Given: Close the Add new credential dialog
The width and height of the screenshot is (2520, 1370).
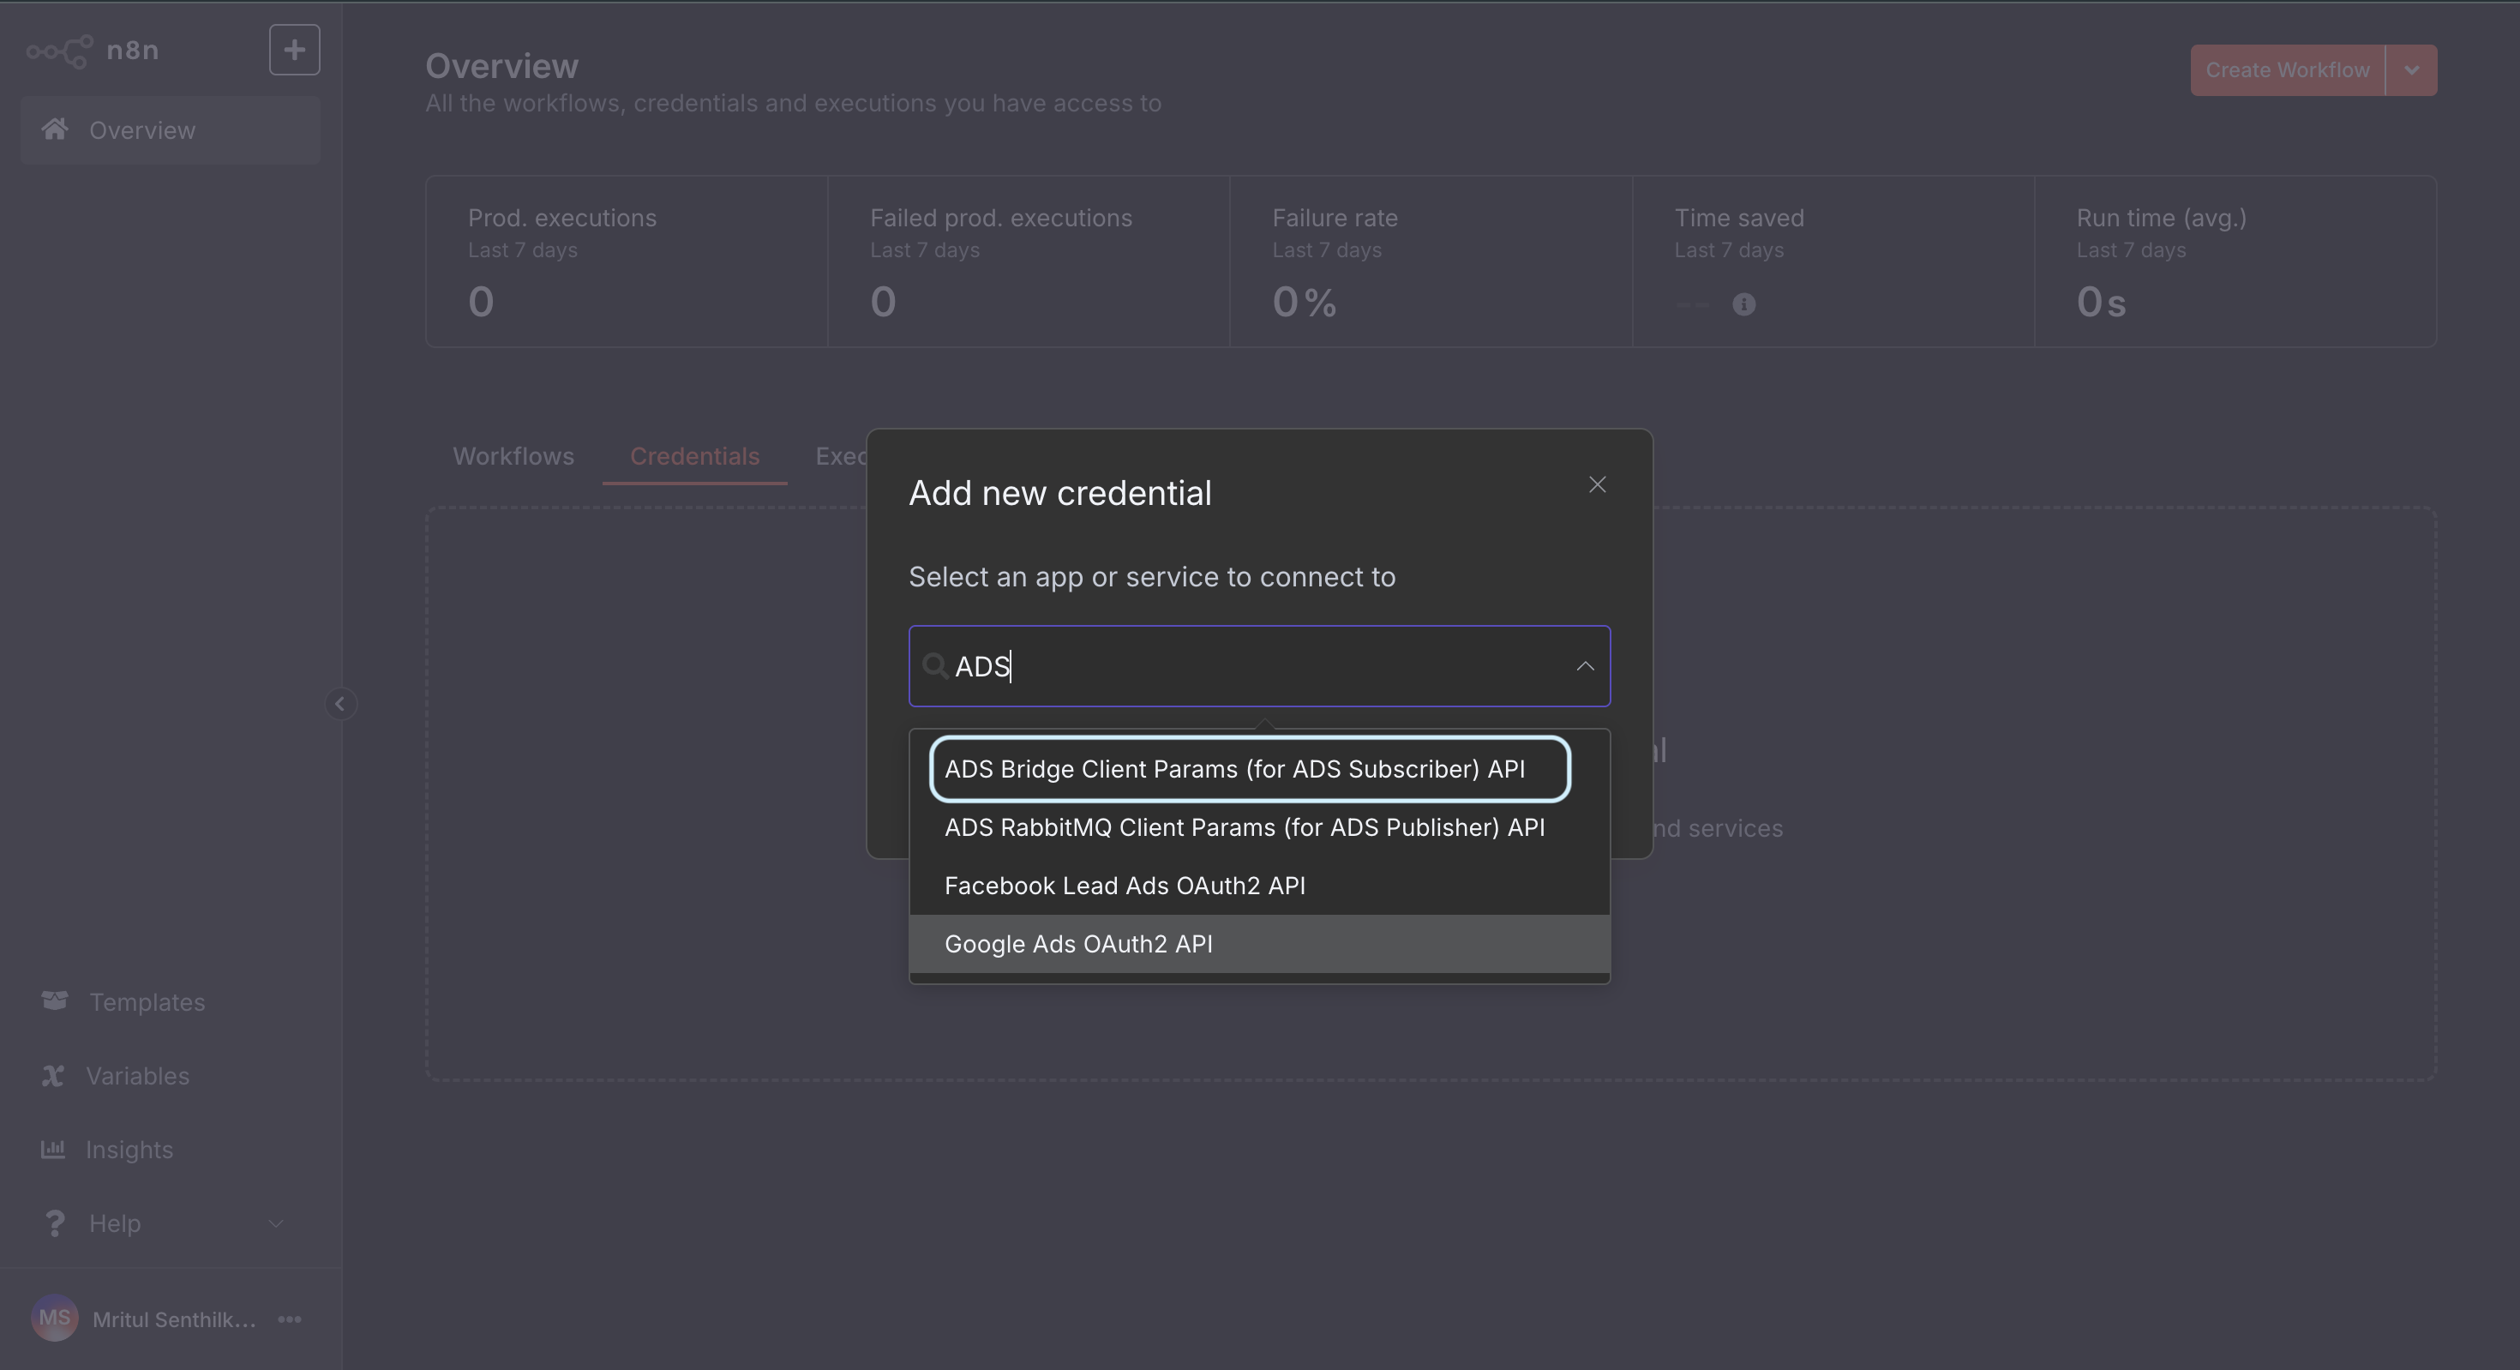Looking at the screenshot, I should [1597, 484].
